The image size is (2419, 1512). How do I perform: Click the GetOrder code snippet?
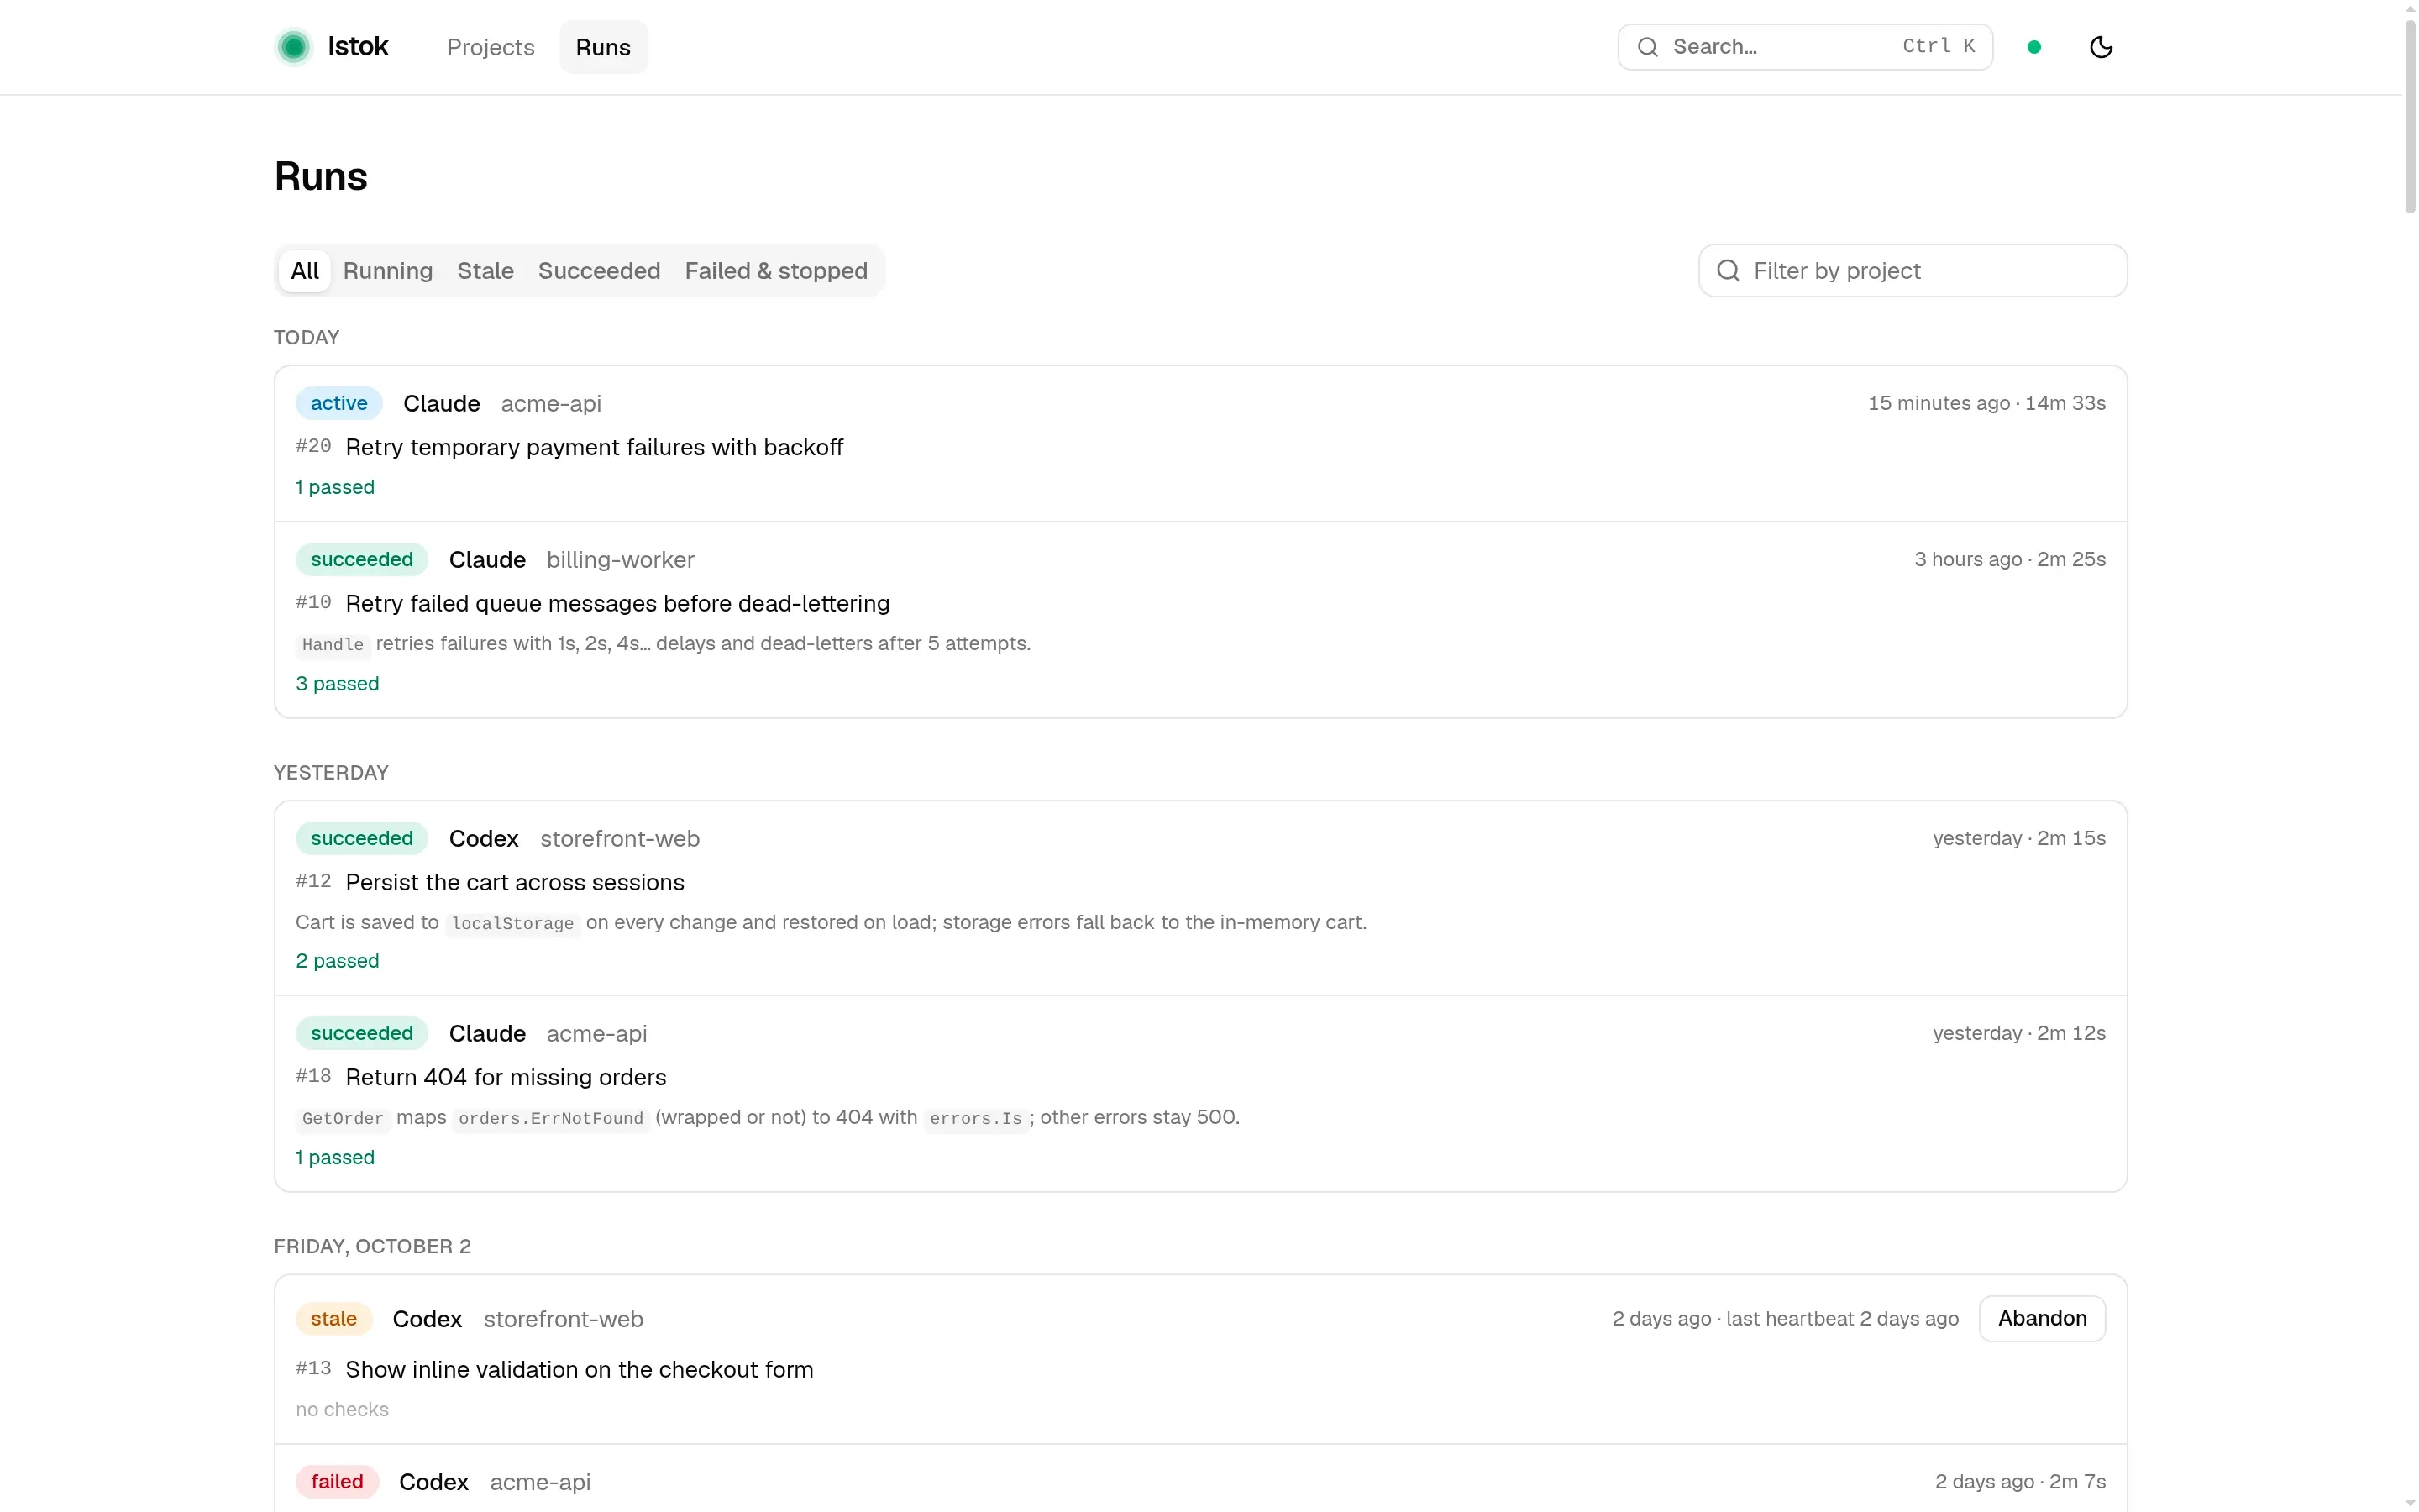(343, 1118)
